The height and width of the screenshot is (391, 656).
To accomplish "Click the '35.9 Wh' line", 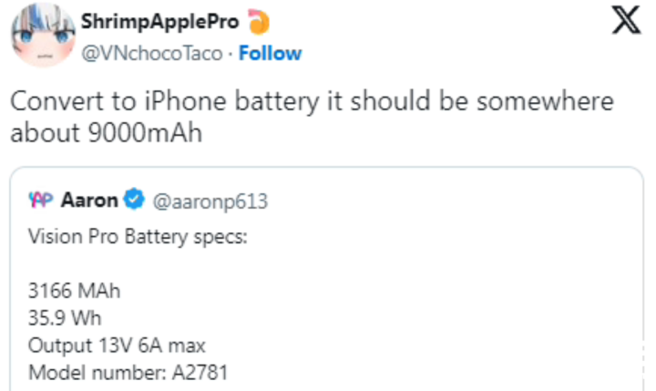I will (66, 319).
